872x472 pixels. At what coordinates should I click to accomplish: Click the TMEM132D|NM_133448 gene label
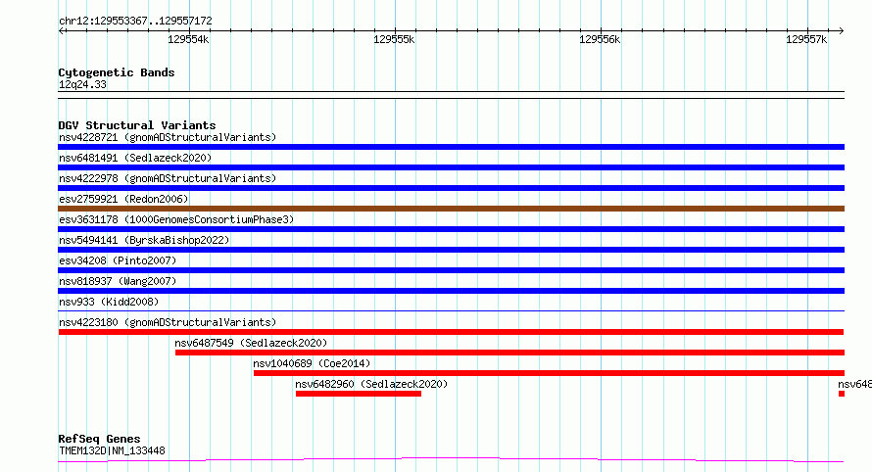[x=112, y=450]
